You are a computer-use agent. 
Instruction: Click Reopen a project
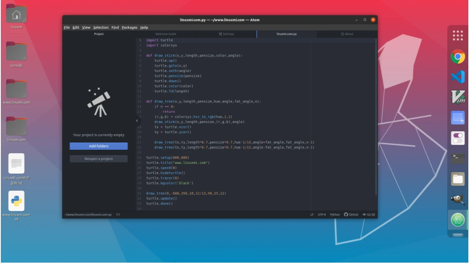pos(99,158)
